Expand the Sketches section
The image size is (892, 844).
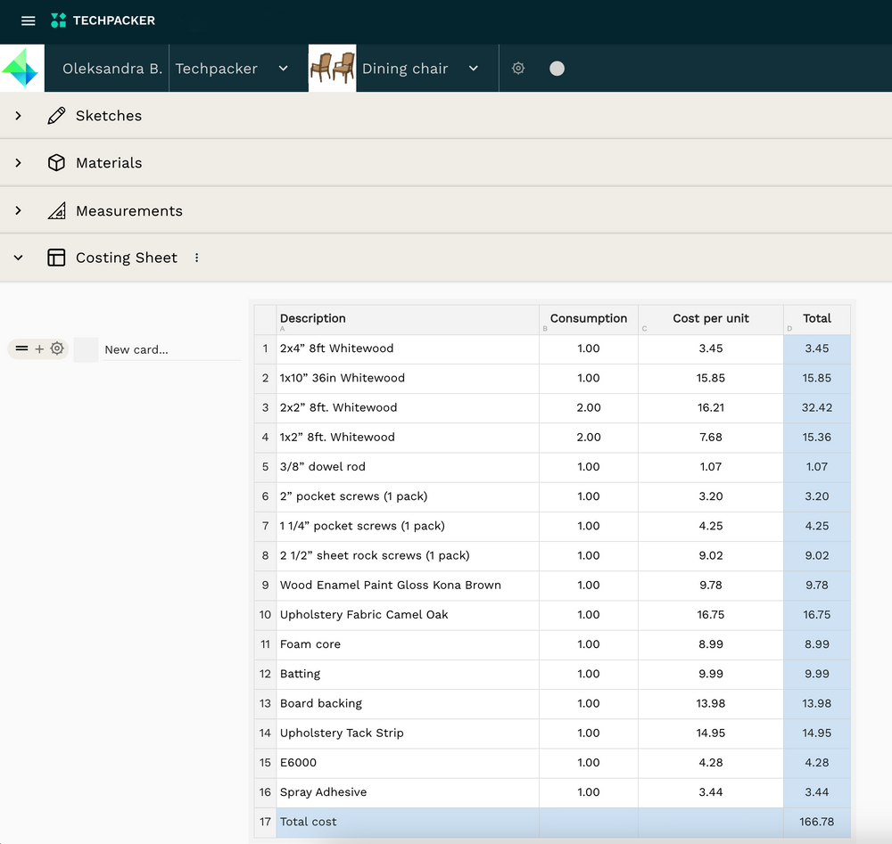18,116
